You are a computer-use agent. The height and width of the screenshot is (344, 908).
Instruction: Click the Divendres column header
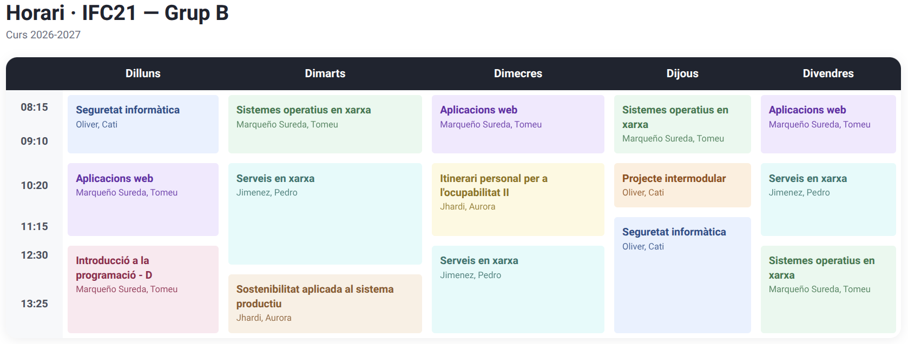tap(828, 73)
